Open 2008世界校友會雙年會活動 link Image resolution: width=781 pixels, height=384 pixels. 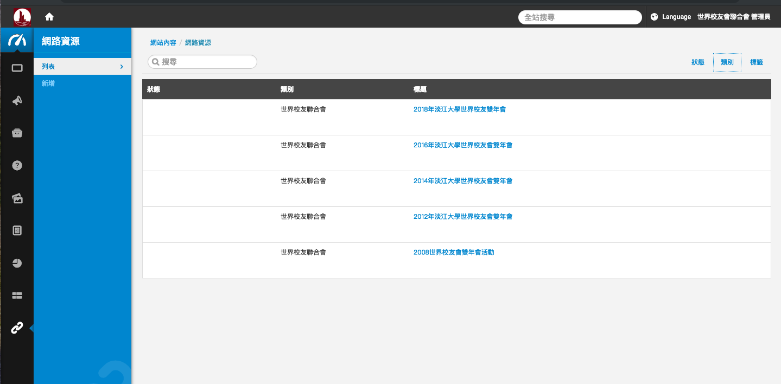(454, 252)
